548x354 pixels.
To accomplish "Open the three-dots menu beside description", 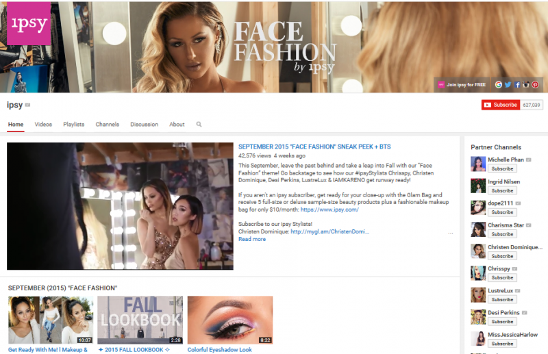I will click(x=451, y=233).
